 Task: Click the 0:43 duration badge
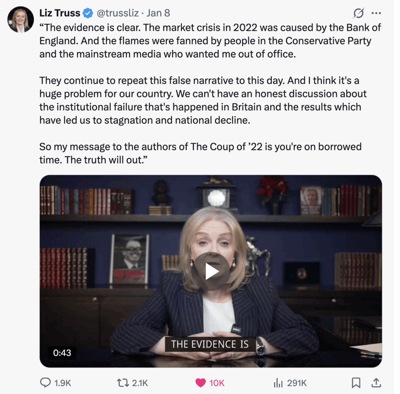(62, 353)
